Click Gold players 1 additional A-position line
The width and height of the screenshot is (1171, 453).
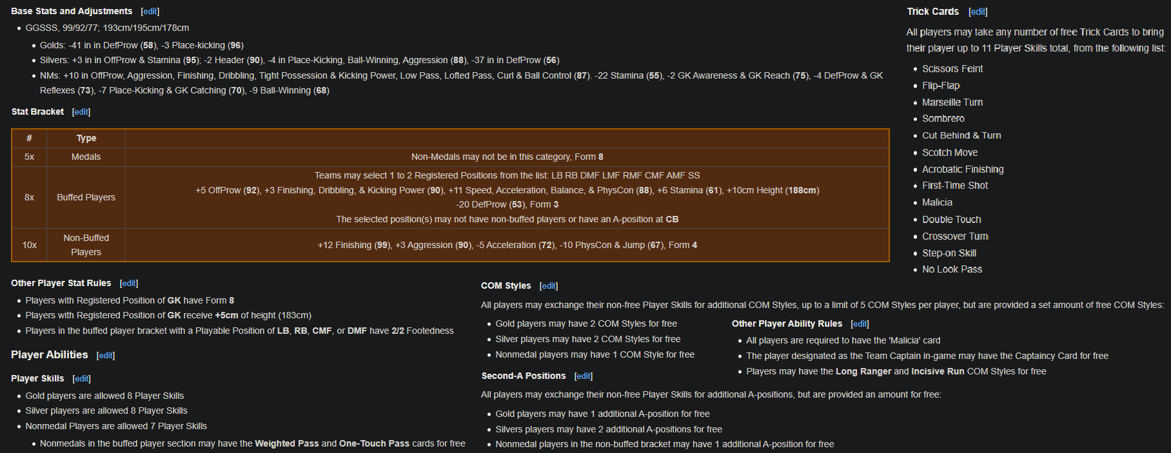602,414
